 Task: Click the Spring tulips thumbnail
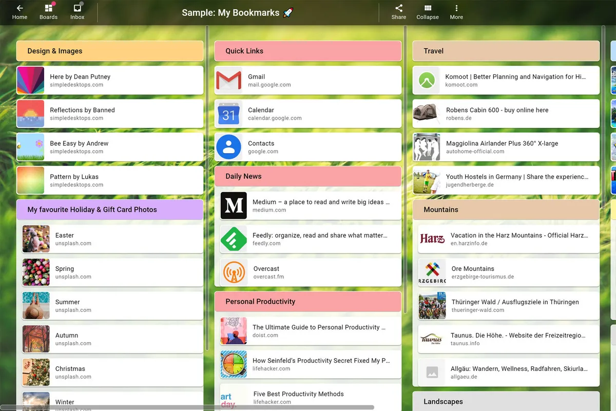click(x=36, y=272)
